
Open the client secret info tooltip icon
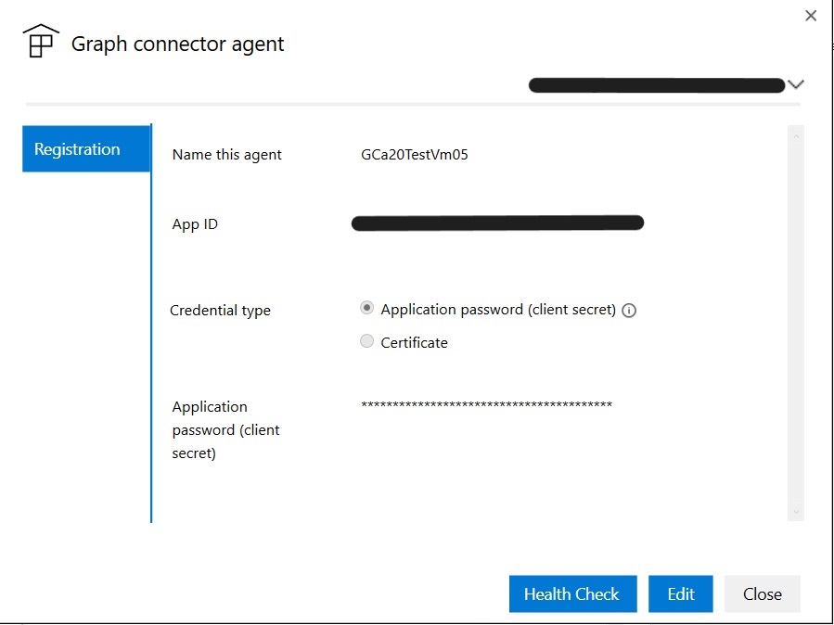pos(629,310)
